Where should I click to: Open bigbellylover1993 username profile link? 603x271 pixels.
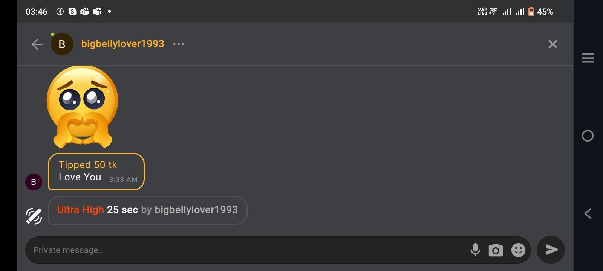pos(122,44)
